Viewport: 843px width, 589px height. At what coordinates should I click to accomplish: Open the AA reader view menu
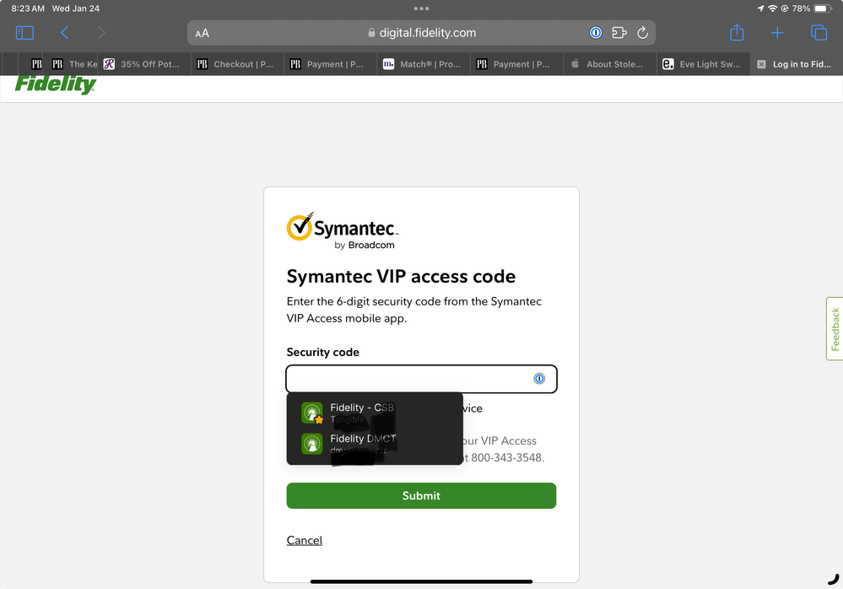click(x=202, y=33)
